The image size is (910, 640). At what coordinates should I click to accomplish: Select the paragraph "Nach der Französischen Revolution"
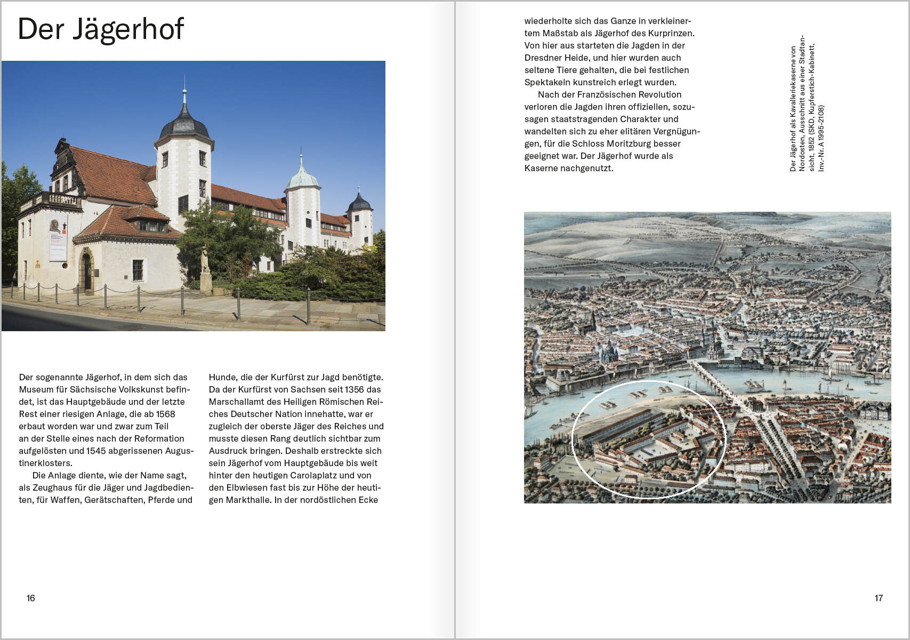(x=611, y=131)
